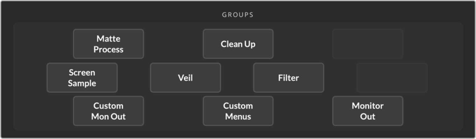This screenshot has width=476, height=139.
Task: Choose the Veil group
Action: pyautogui.click(x=185, y=78)
